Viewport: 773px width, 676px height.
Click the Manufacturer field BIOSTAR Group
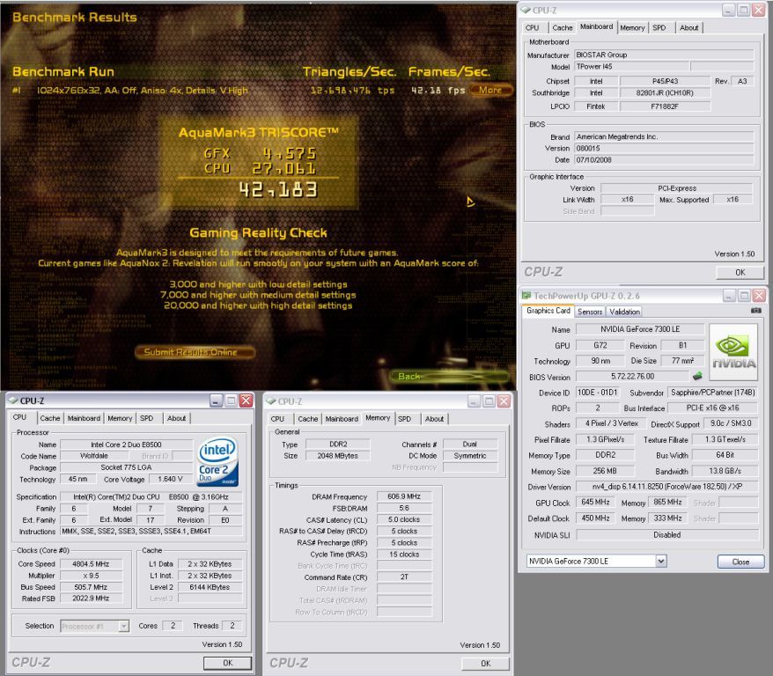664,55
